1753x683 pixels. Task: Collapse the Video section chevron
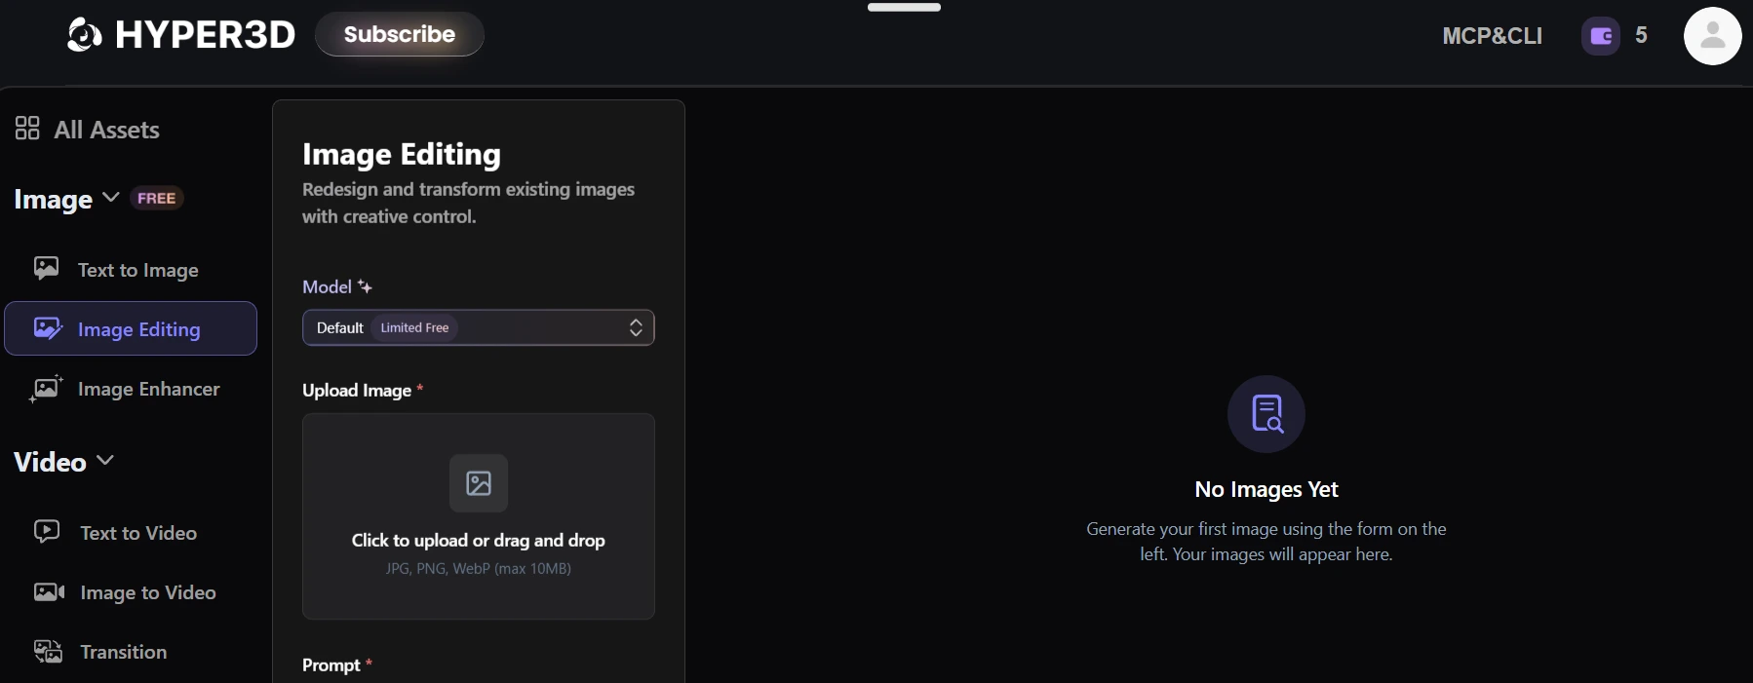[105, 460]
